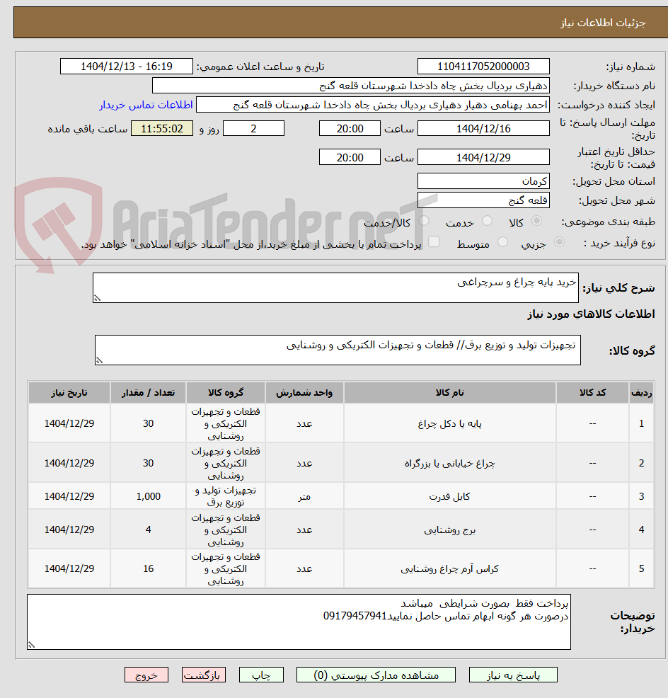Click the section title اطلاعات کالاهای مورد نیاز

[591, 314]
